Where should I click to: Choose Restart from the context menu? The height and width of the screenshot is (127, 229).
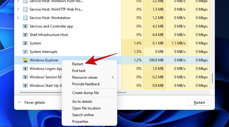pos(78,64)
